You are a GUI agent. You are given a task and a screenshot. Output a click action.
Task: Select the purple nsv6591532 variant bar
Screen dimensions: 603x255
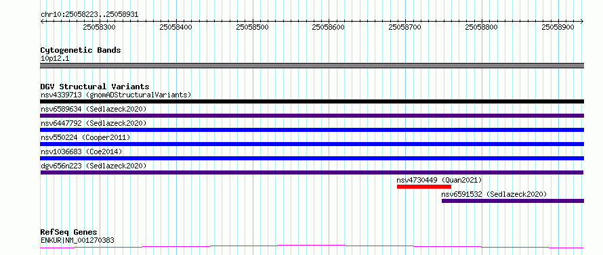click(513, 201)
